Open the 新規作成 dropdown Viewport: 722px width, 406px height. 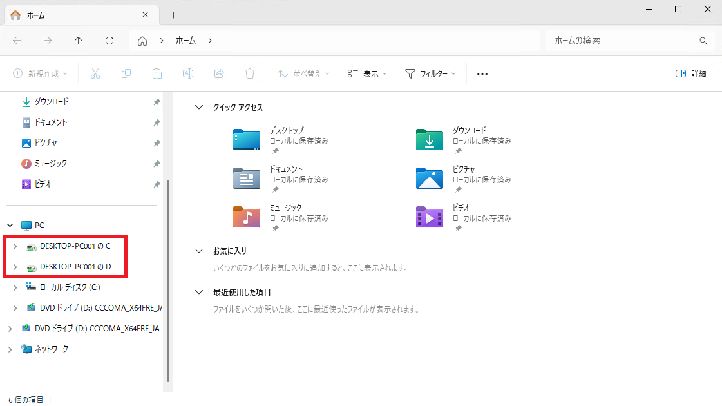pos(40,73)
